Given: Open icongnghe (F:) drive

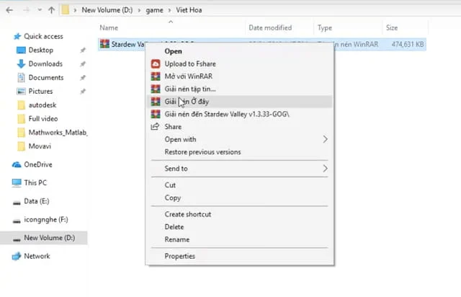Looking at the screenshot, I should (x=46, y=220).
